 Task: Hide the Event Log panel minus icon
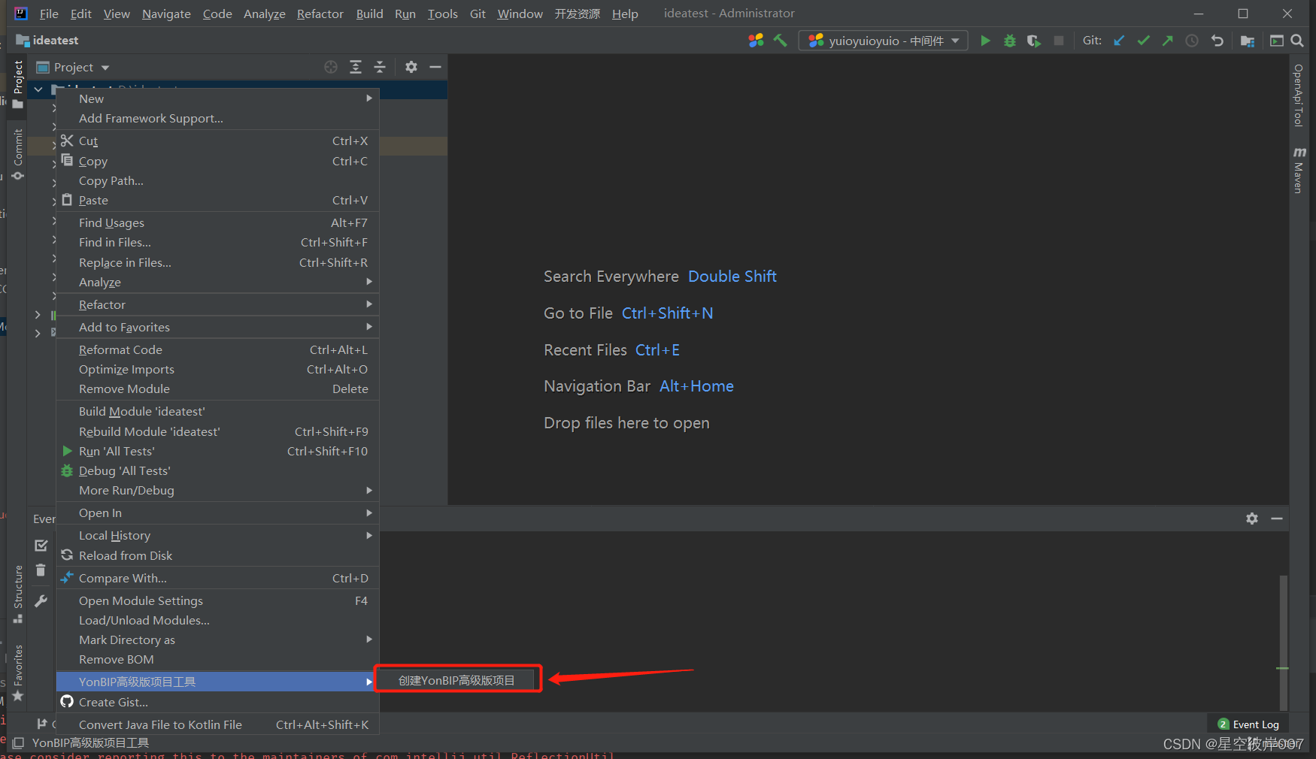coord(1277,519)
